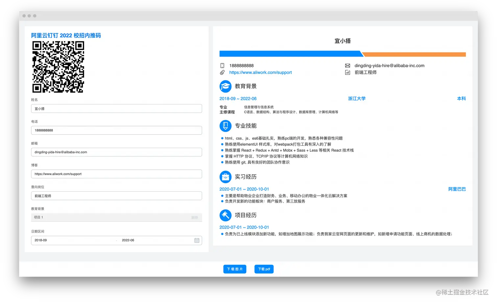Click the 下载图片 button
The width and height of the screenshot is (497, 304).
coord(235,269)
